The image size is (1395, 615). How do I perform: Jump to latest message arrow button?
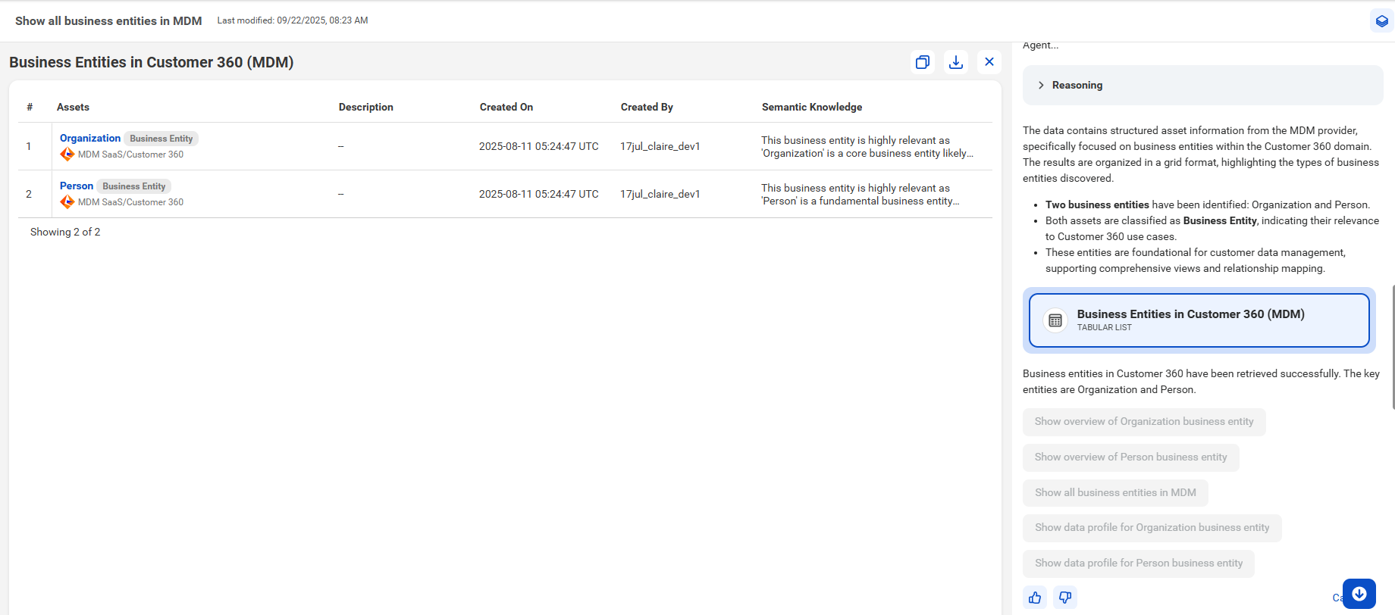(x=1359, y=594)
